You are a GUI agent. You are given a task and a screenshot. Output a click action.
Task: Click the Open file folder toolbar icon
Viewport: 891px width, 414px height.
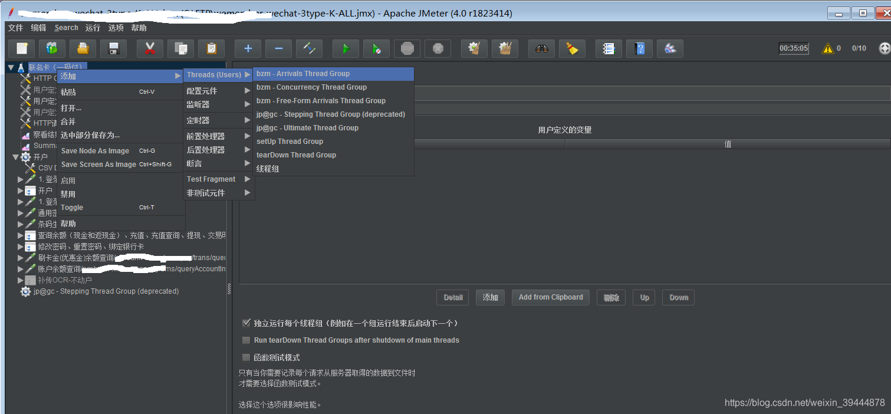click(x=83, y=48)
